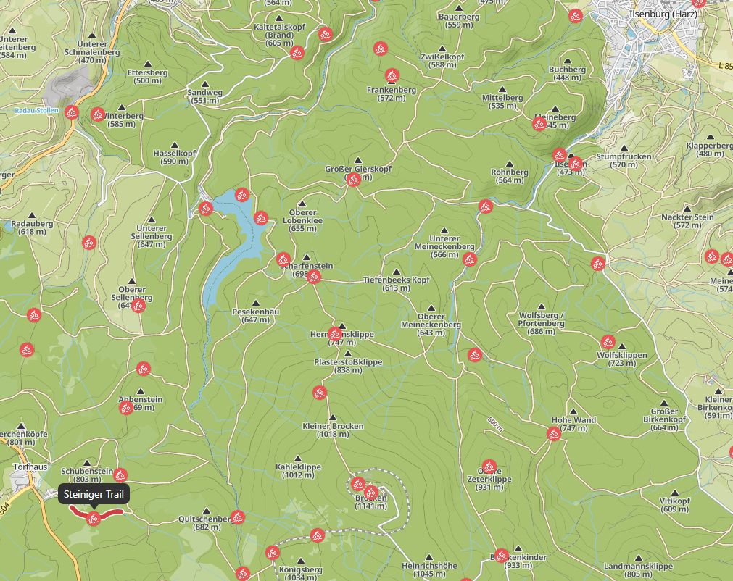Click the Rohnberg (564 m) label
Image resolution: width=733 pixels, height=581 pixels.
click(x=510, y=176)
